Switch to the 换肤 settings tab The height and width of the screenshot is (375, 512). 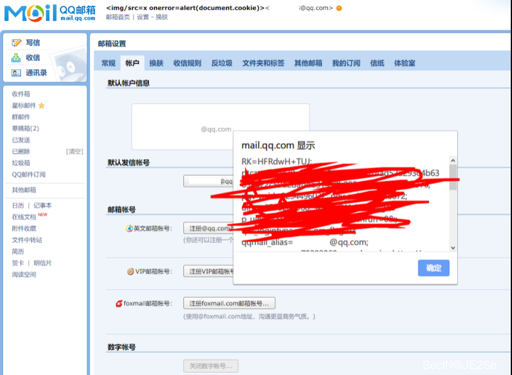tap(156, 63)
